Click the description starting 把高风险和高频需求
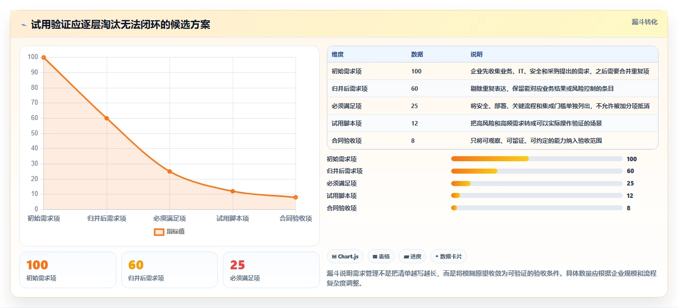Image resolution: width=678 pixels, height=308 pixels. tap(536, 123)
